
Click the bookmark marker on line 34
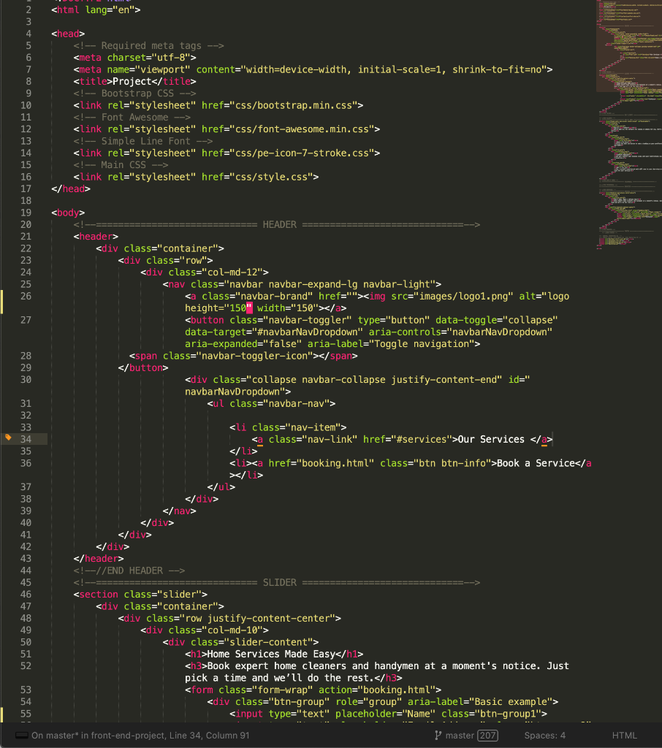[8, 438]
